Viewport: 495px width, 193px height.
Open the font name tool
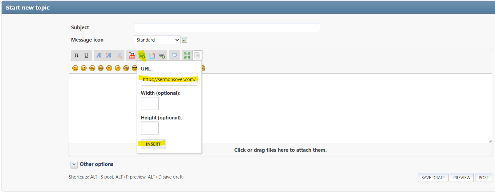[x=99, y=55]
